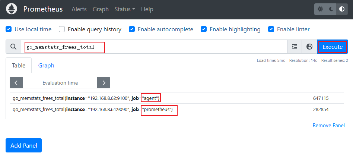The image size is (353, 164).
Task: Turn off Enable autocomplete
Action: coord(132,29)
